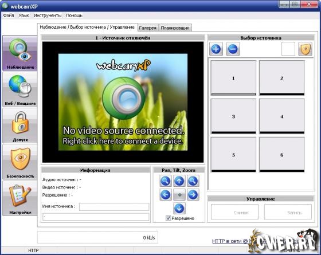Image resolution: width=321 pixels, height=255 pixels.
Task: Select source slot 2
Action: 282,78
